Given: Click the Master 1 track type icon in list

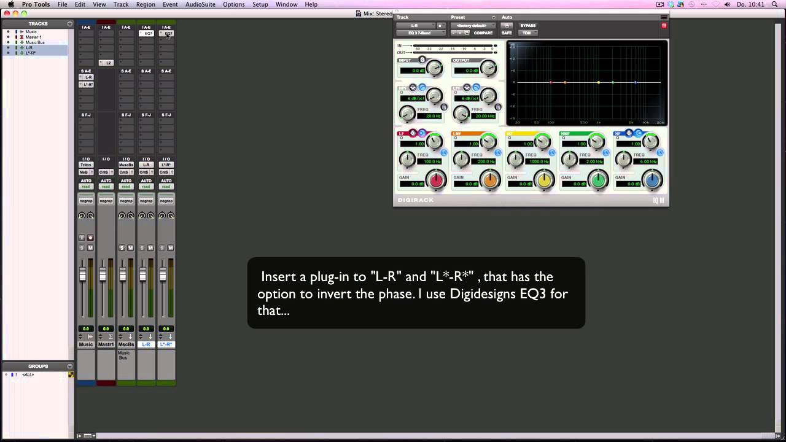Looking at the screenshot, I should tap(21, 37).
